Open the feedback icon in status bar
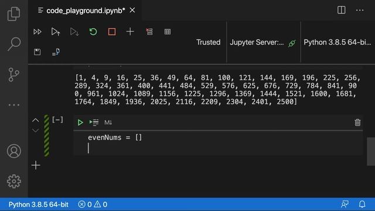The width and height of the screenshot is (375, 211). pyautogui.click(x=345, y=205)
